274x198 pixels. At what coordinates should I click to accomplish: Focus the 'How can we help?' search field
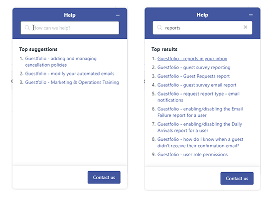(x=70, y=28)
